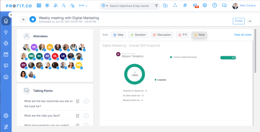The width and height of the screenshot is (260, 132).
Task: Select the DY attendee avatar
Action: 24,65
